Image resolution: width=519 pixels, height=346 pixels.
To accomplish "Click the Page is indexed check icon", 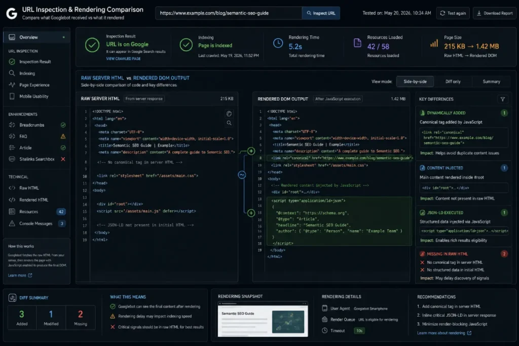I will pos(186,45).
